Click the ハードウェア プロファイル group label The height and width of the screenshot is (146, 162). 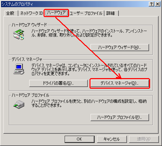coord(30,95)
